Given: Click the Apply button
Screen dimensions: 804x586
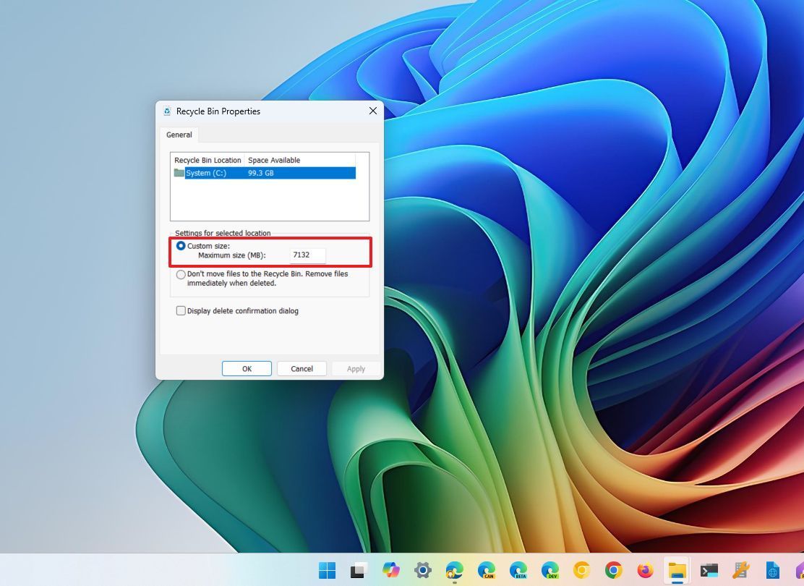Looking at the screenshot, I should (x=355, y=368).
